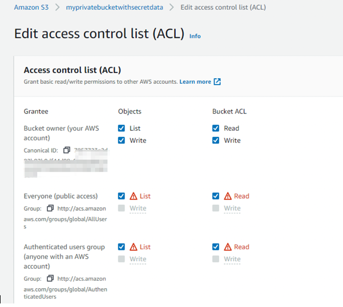Click Info link beside page title
Viewport: 343px width, 307px height.
point(195,36)
